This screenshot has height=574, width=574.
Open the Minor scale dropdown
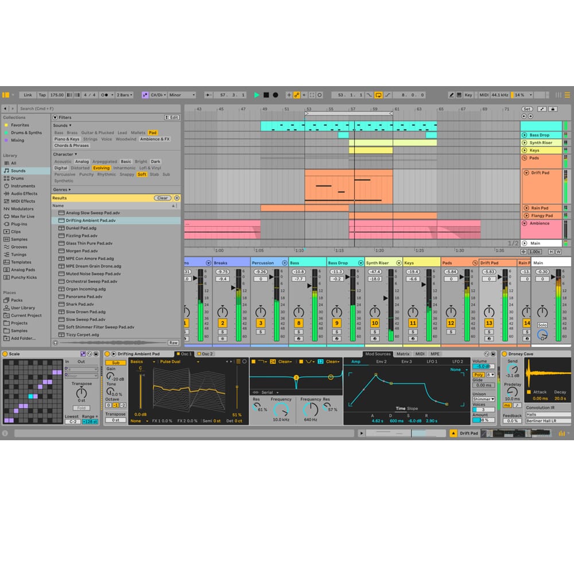(x=181, y=95)
